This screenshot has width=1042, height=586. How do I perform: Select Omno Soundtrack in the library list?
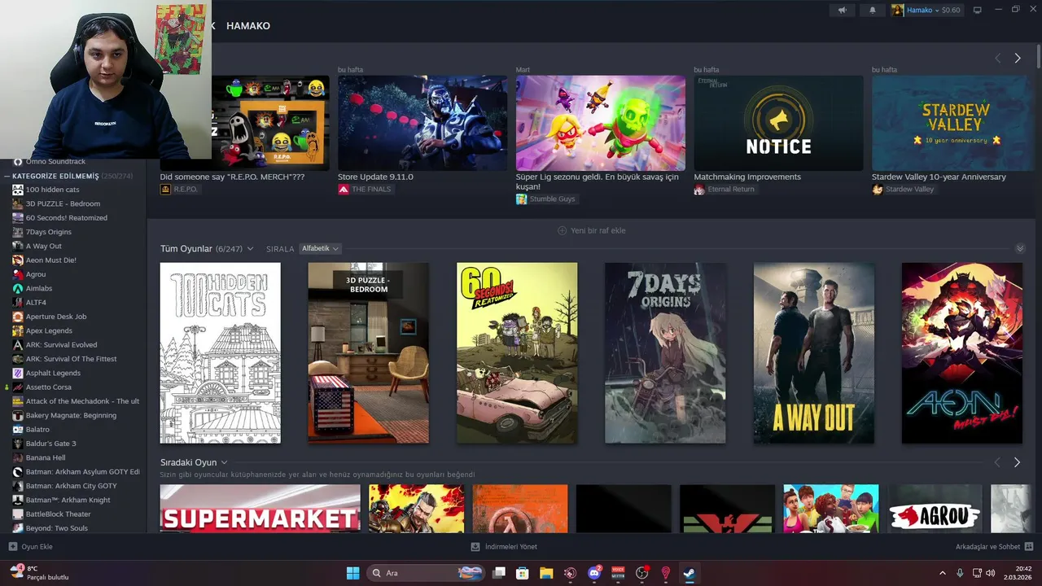point(55,161)
